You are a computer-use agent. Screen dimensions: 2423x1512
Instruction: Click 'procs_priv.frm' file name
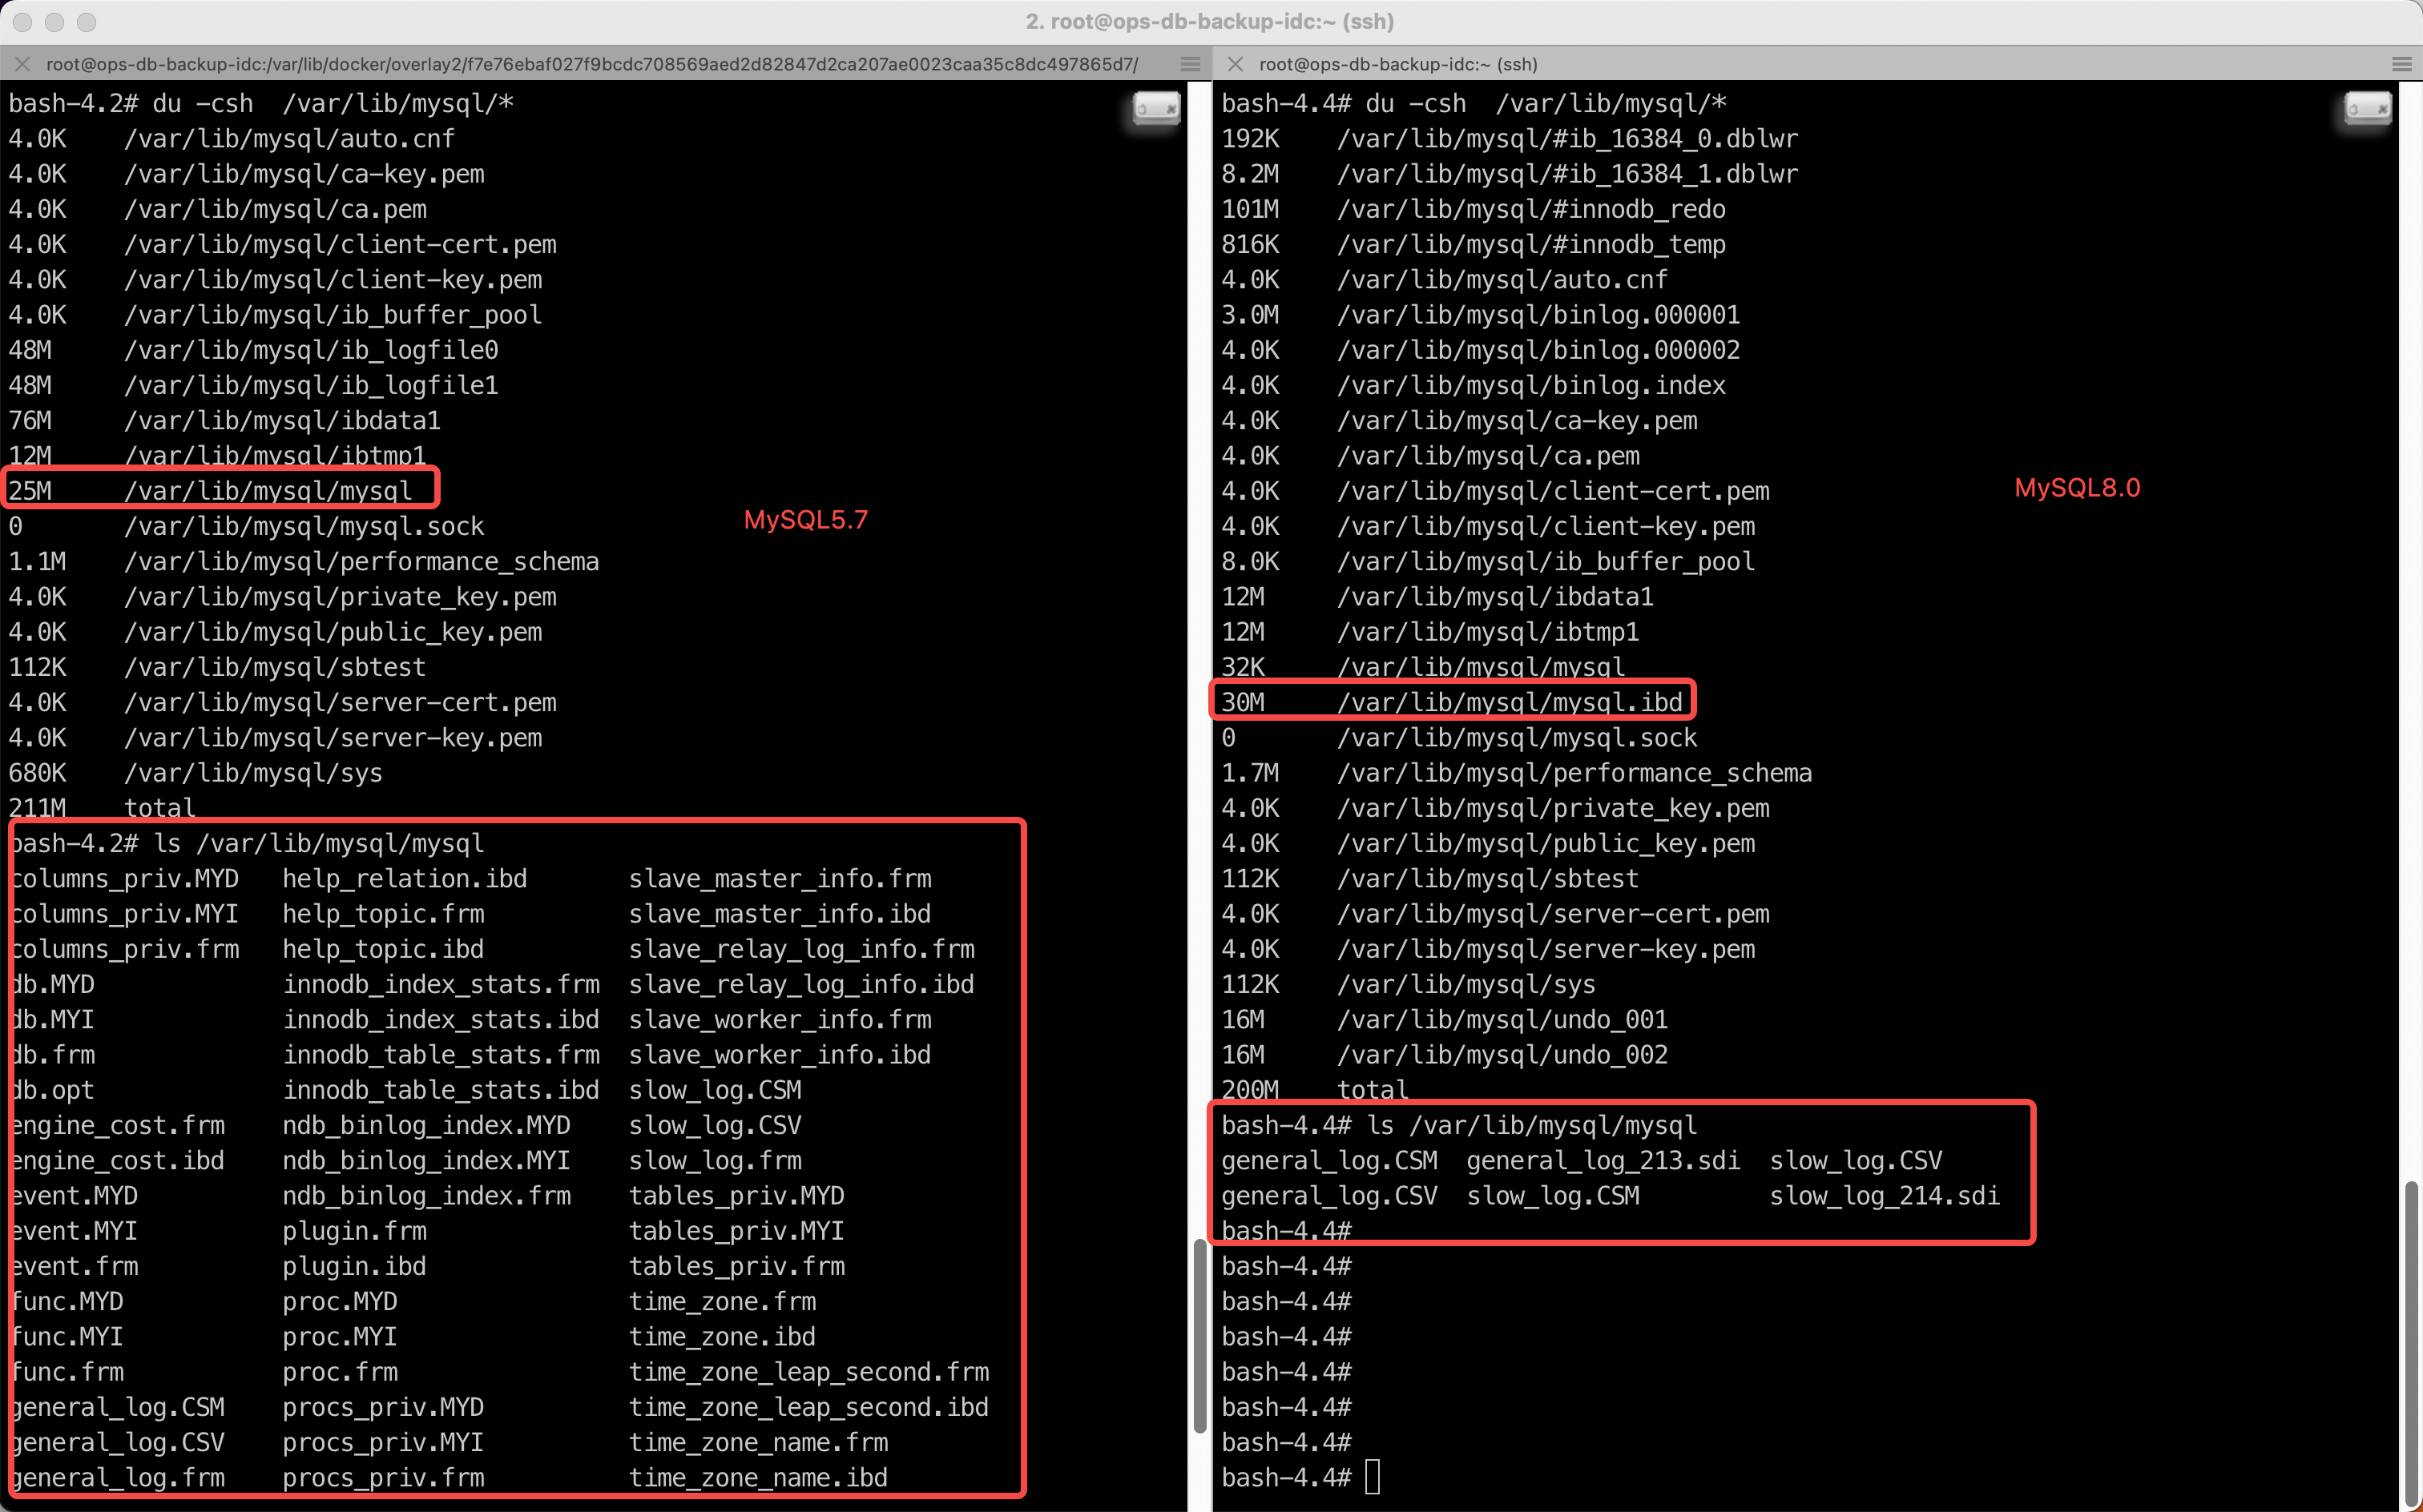coord(383,1478)
